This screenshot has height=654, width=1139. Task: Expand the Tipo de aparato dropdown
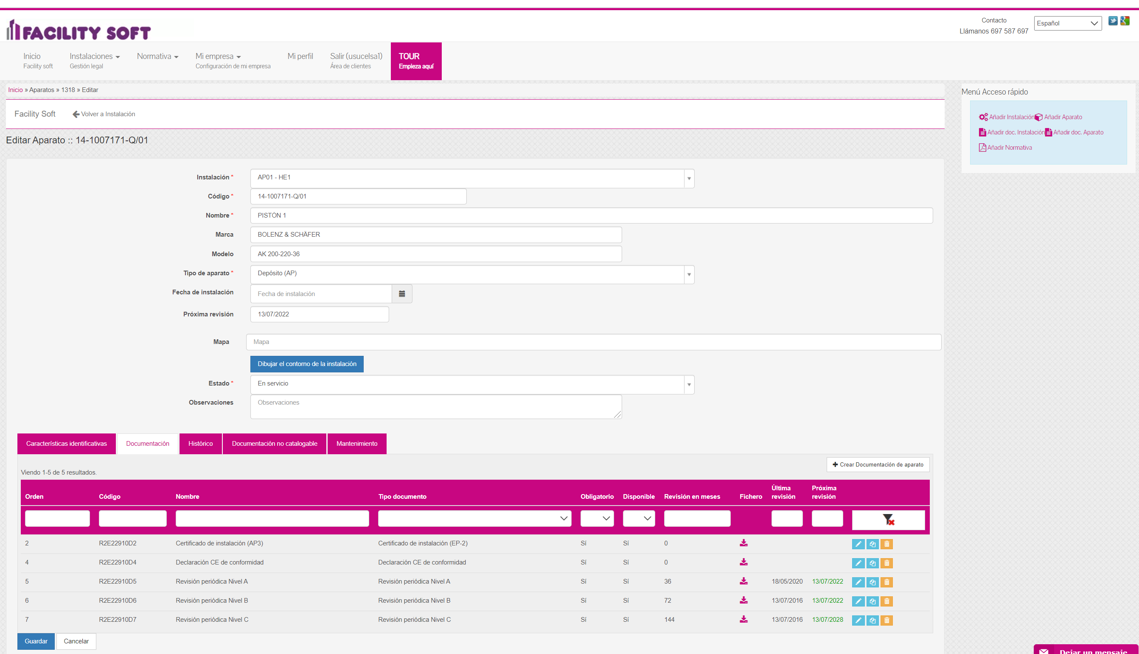coord(688,274)
